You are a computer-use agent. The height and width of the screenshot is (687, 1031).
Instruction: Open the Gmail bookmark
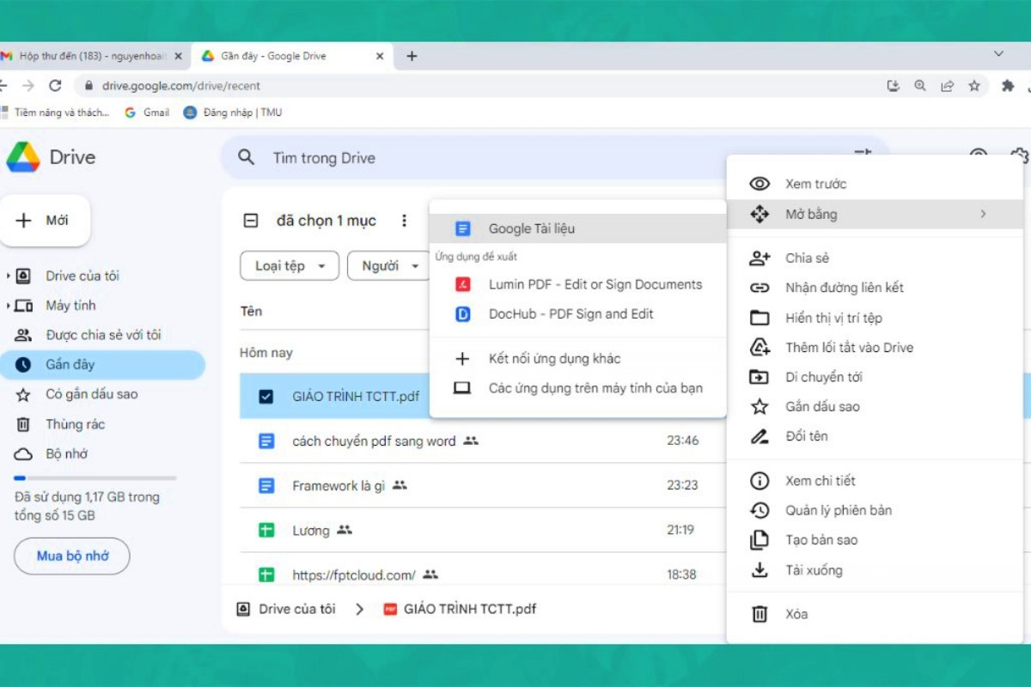[147, 112]
